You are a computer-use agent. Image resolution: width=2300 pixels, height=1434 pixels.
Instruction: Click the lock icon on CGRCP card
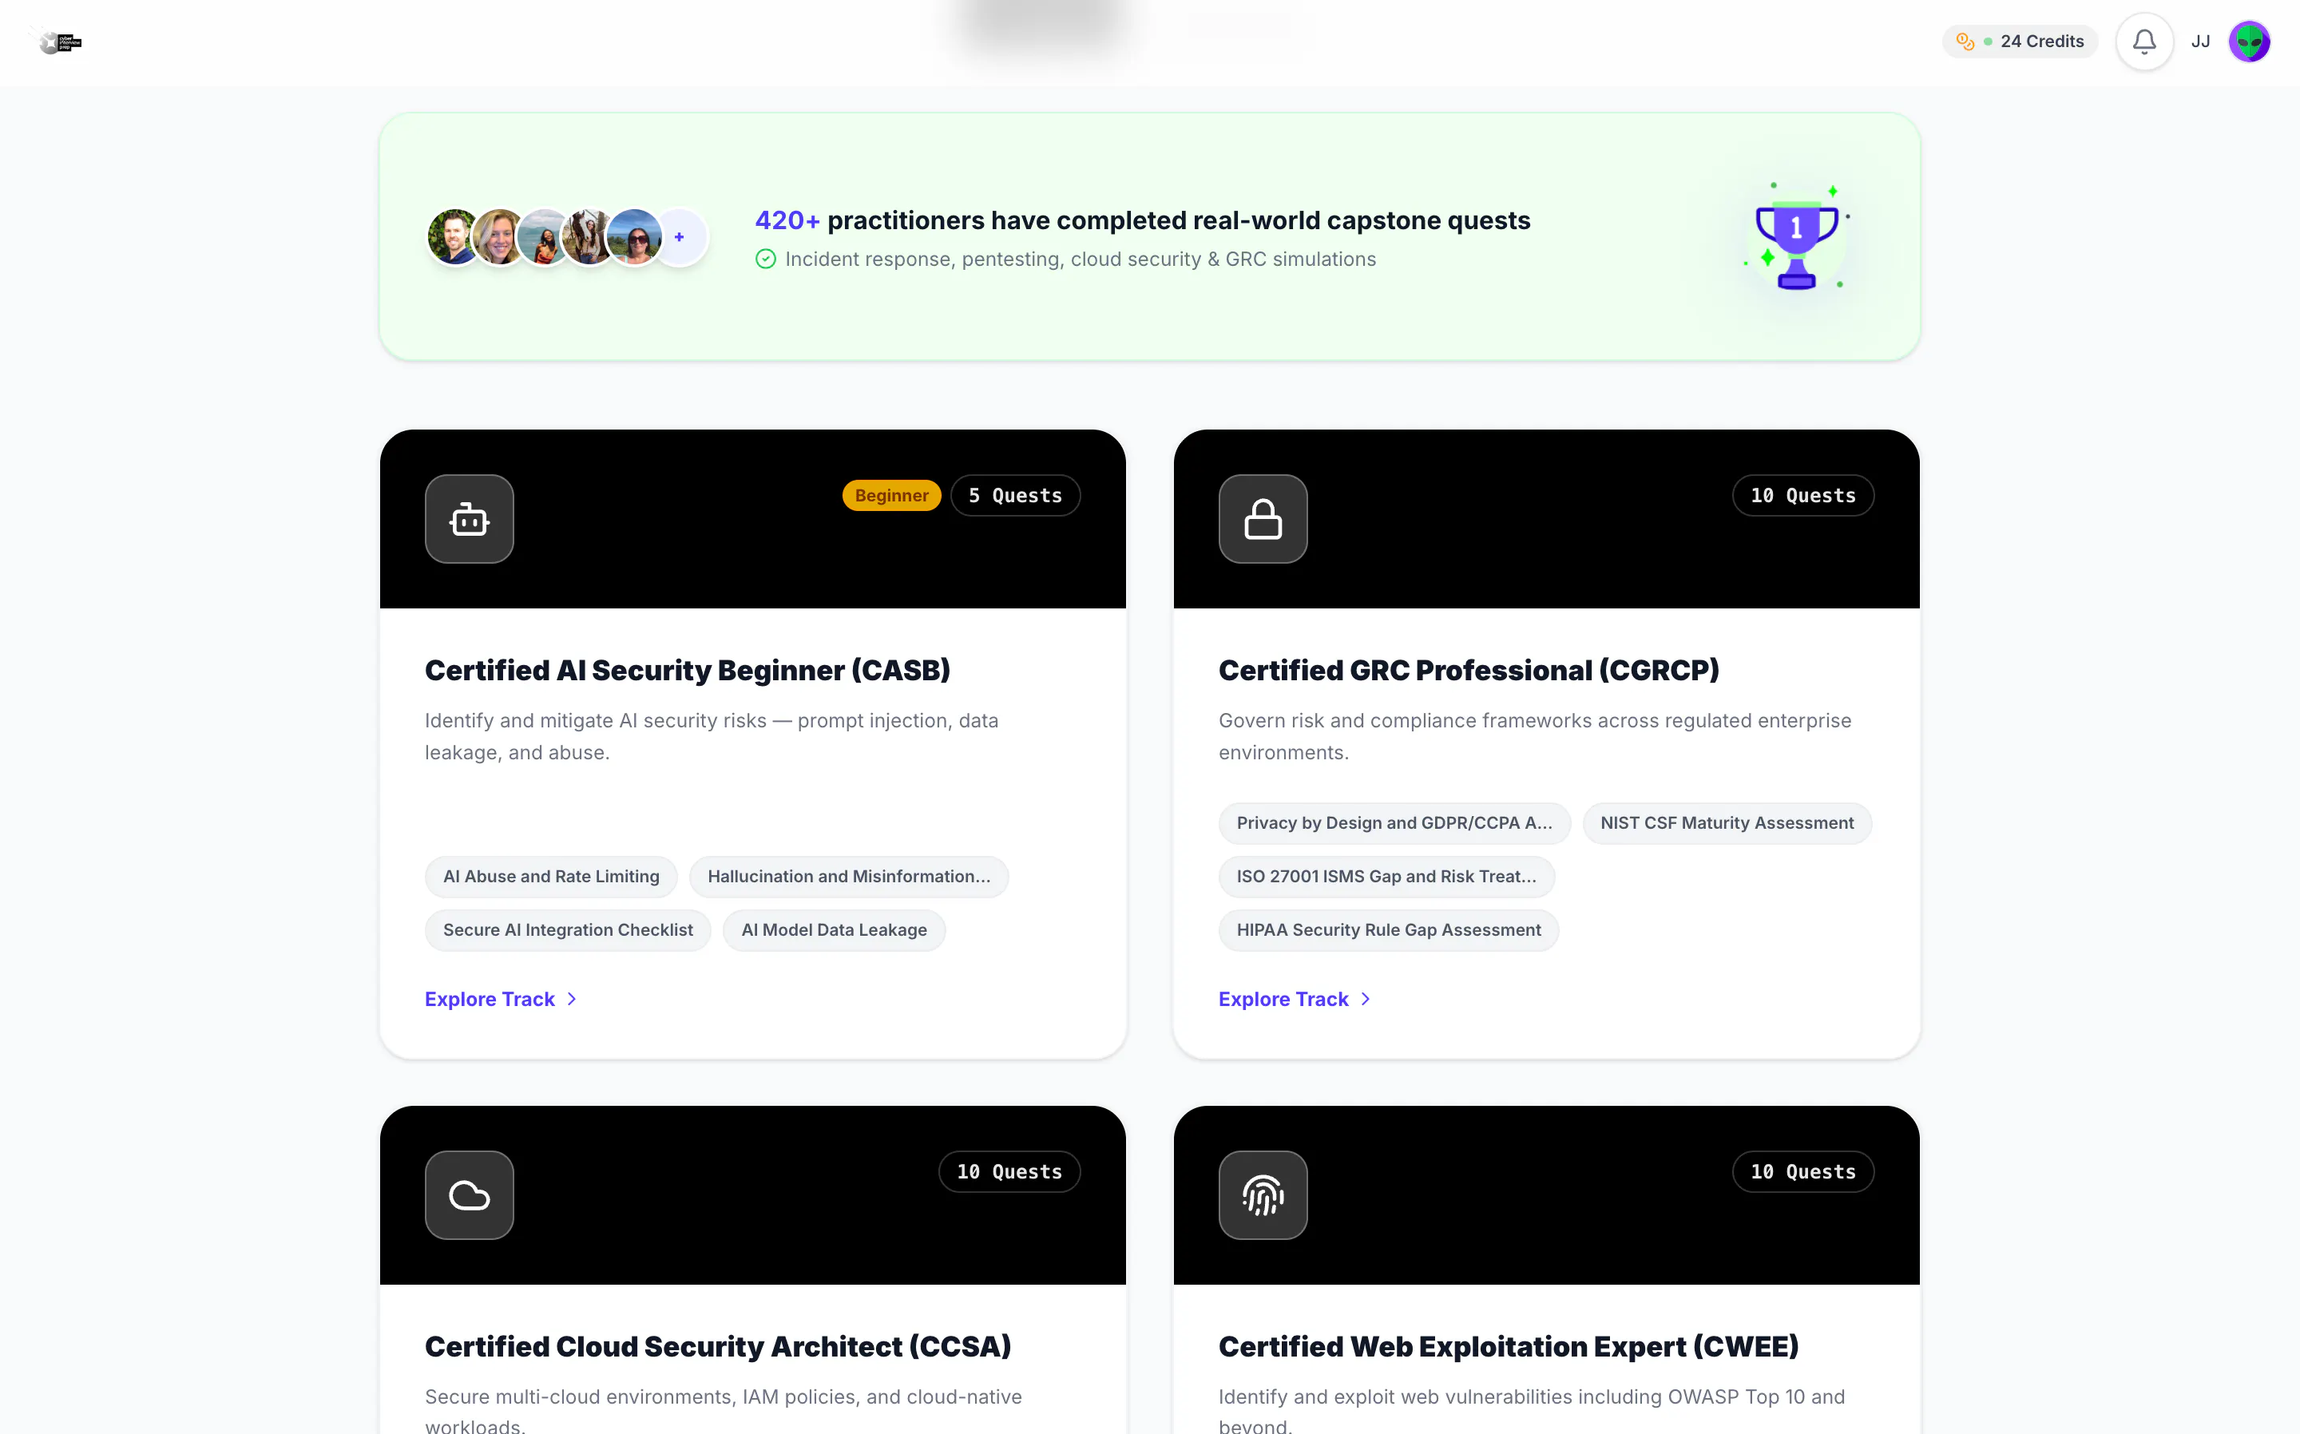[1263, 519]
